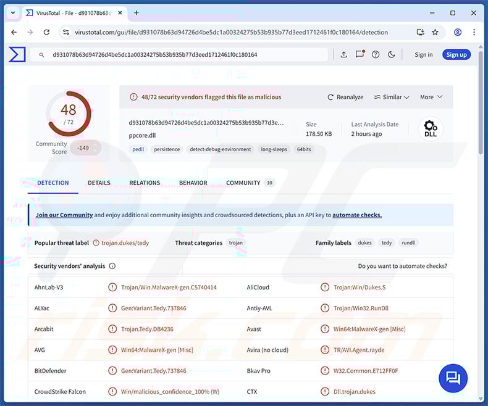Click the ALYac detection alert icon
The image size is (488, 406).
point(112,308)
